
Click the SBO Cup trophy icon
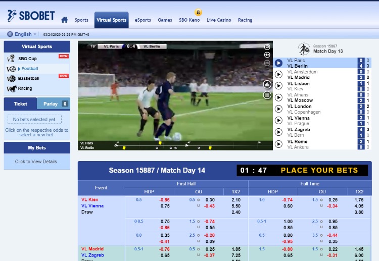[x=11, y=59]
